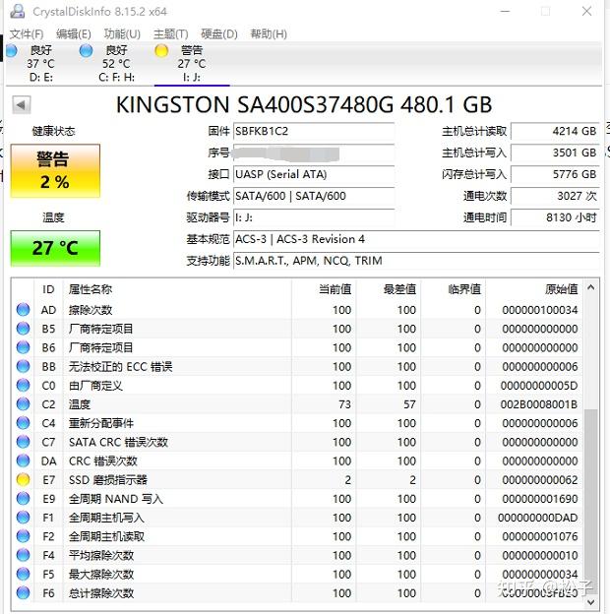Image resolution: width=610 pixels, height=614 pixels.
Task: Click status orb of F4 平均擦除次数 row
Action: coord(23,555)
